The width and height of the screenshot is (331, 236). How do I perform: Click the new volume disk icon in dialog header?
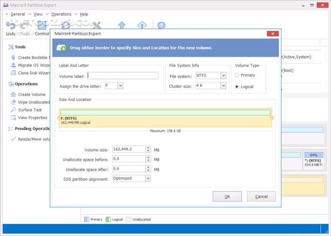[x=61, y=48]
